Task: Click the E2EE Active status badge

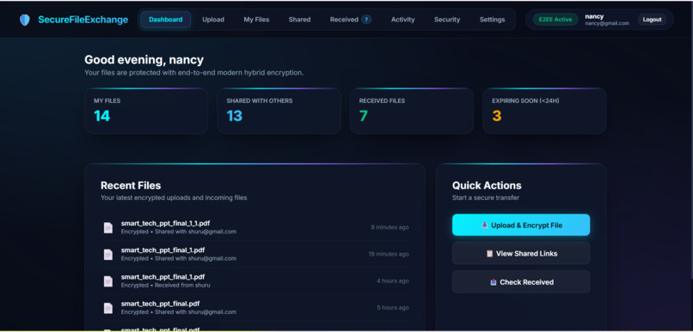Action: tap(555, 20)
